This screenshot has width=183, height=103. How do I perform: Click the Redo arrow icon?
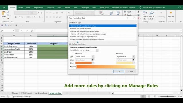point(11,25)
